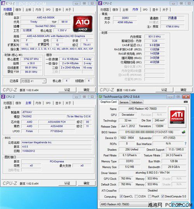Image resolution: width=194 pixels, height=209 pixels.
Task: Select 显卡 tab in processor CPU-Z window
Action: point(58,10)
